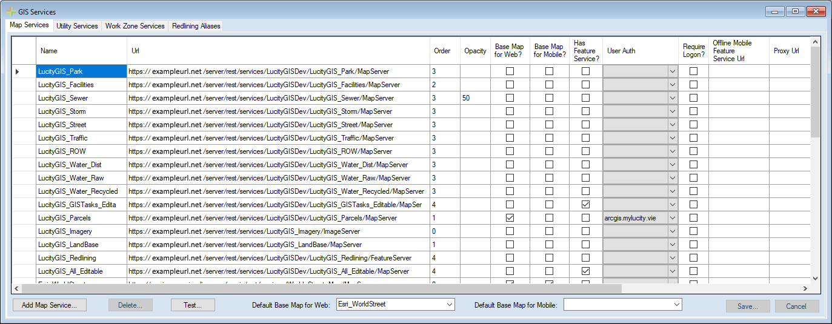
Task: Expand User Auth dropdown for LucityGIS_Imagery
Action: (x=673, y=231)
